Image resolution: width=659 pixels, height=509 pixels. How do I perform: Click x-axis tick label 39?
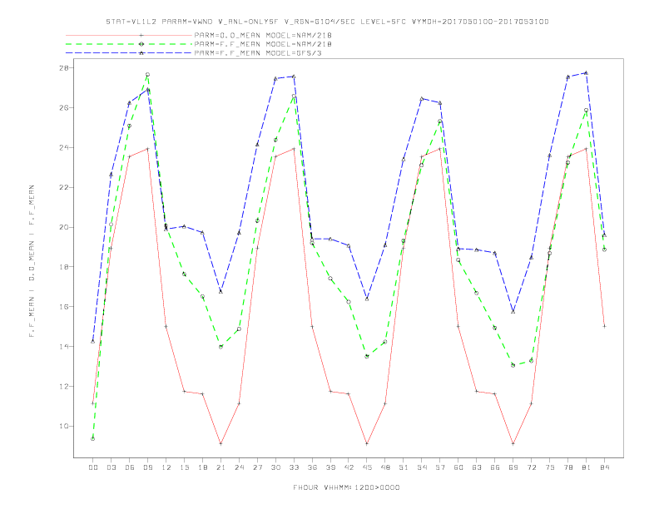pos(330,467)
